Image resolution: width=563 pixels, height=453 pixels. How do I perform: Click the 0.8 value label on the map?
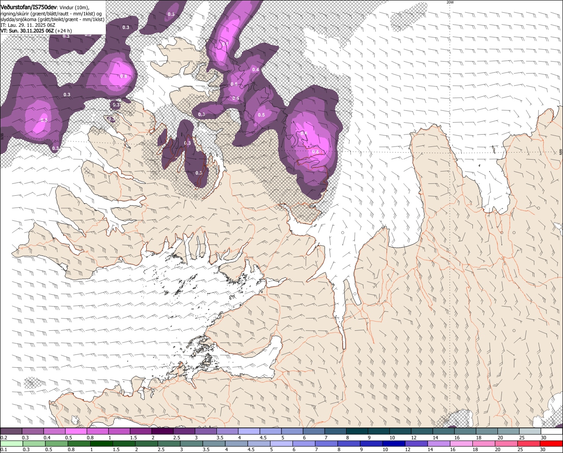[x=124, y=76]
